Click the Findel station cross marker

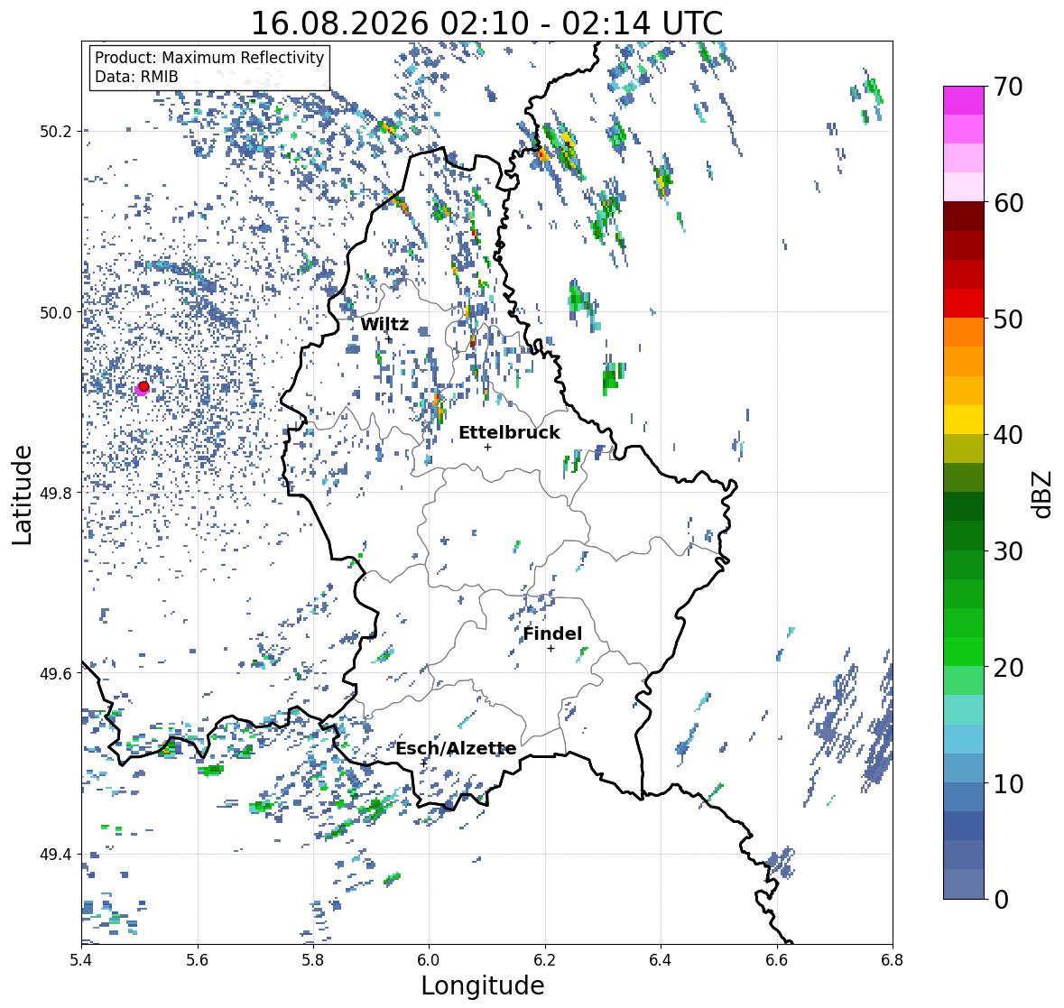(x=551, y=649)
